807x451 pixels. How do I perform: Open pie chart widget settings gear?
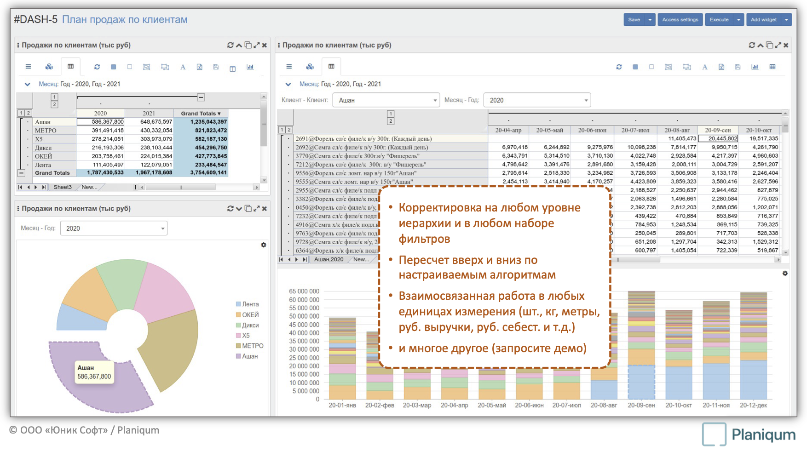[x=264, y=245]
